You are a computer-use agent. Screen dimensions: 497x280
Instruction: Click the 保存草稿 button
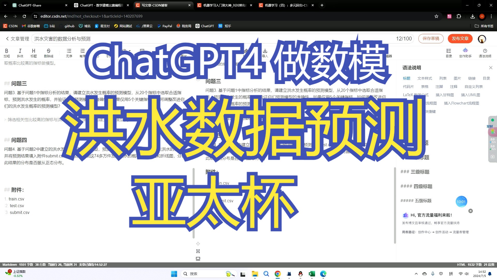click(x=431, y=39)
